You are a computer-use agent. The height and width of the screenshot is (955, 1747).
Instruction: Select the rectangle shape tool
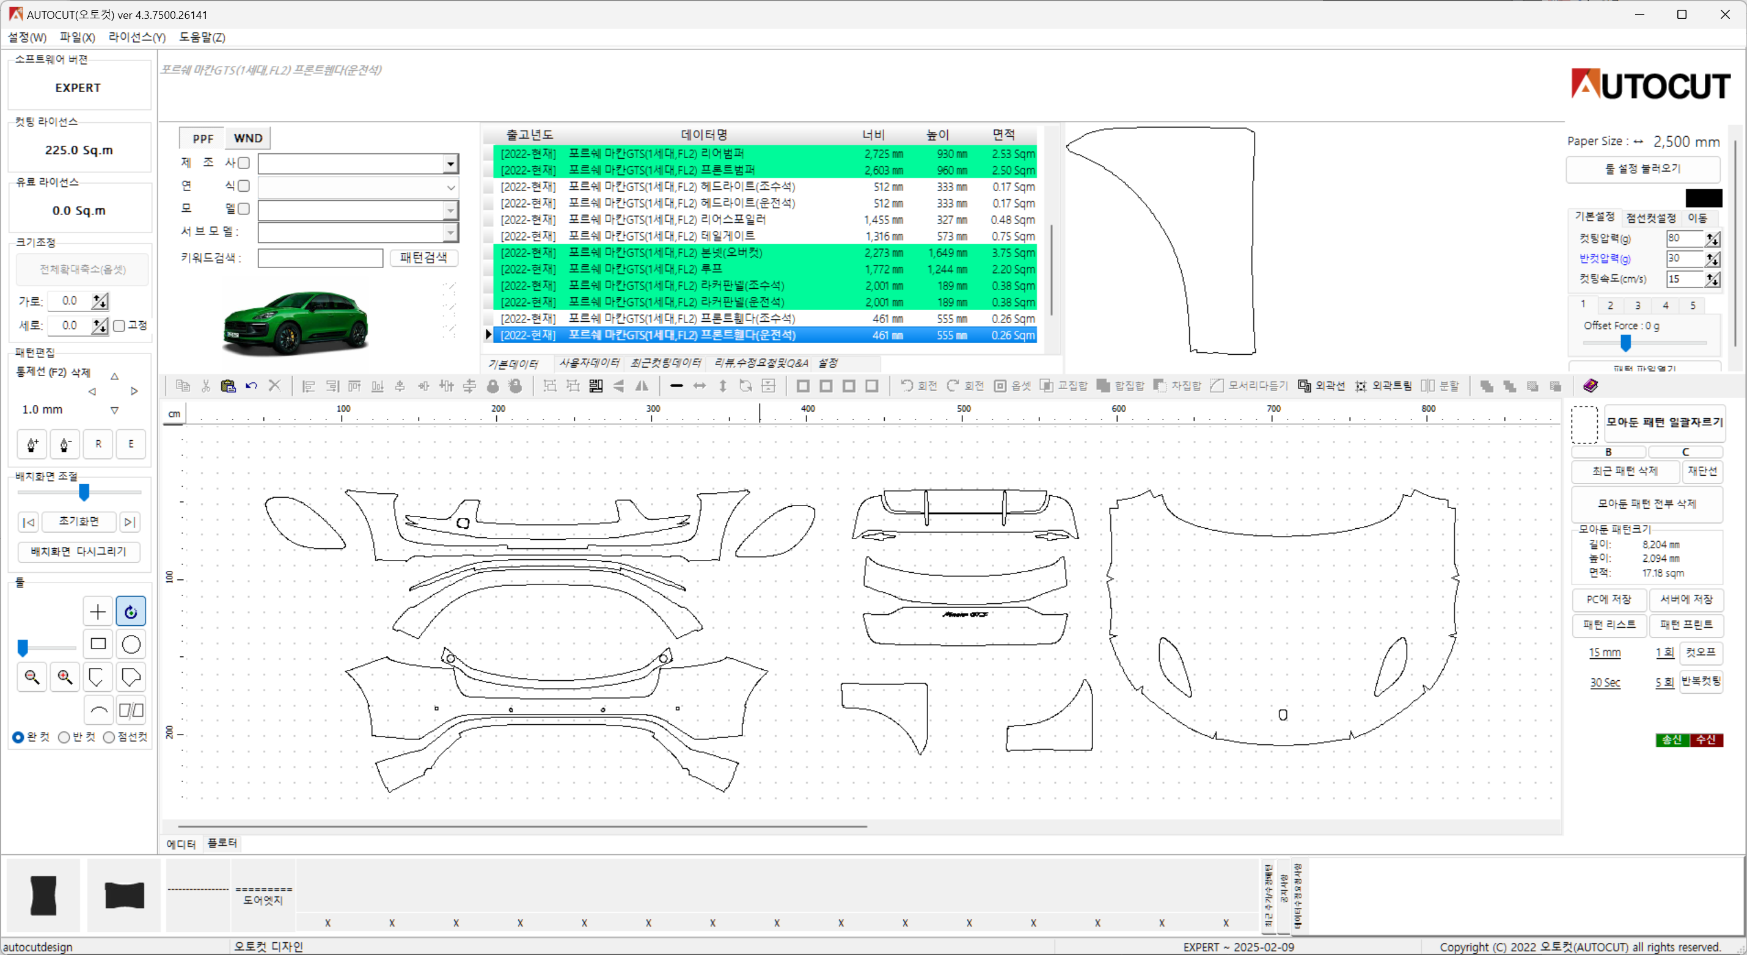coord(98,644)
